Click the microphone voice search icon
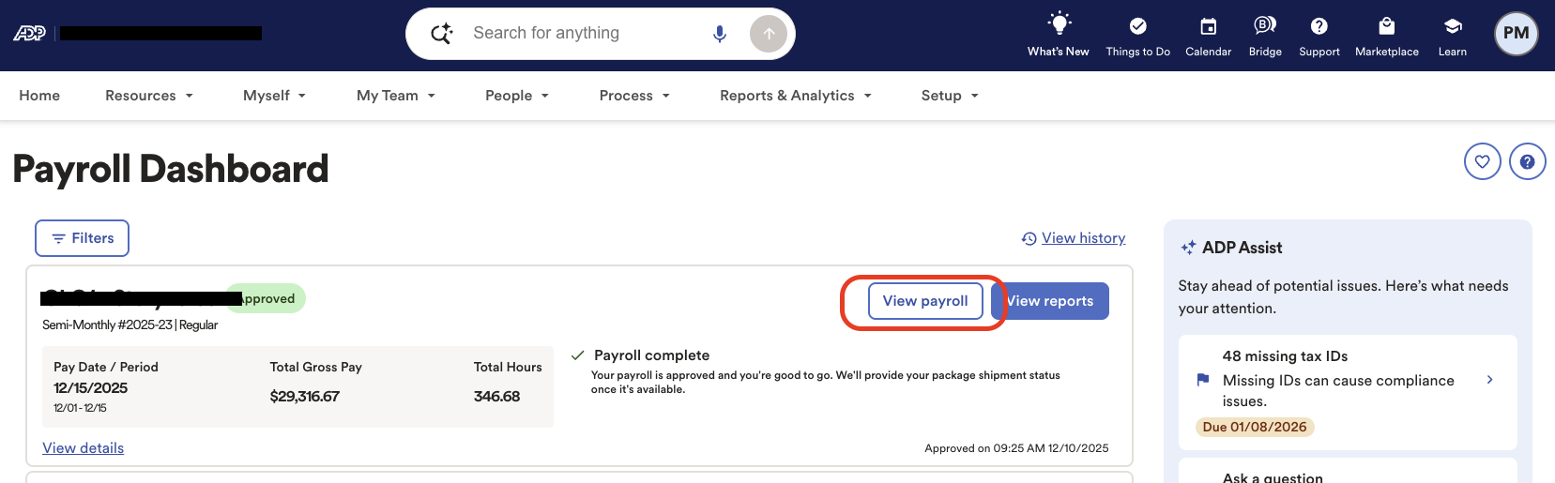The image size is (1555, 483). coord(720,34)
